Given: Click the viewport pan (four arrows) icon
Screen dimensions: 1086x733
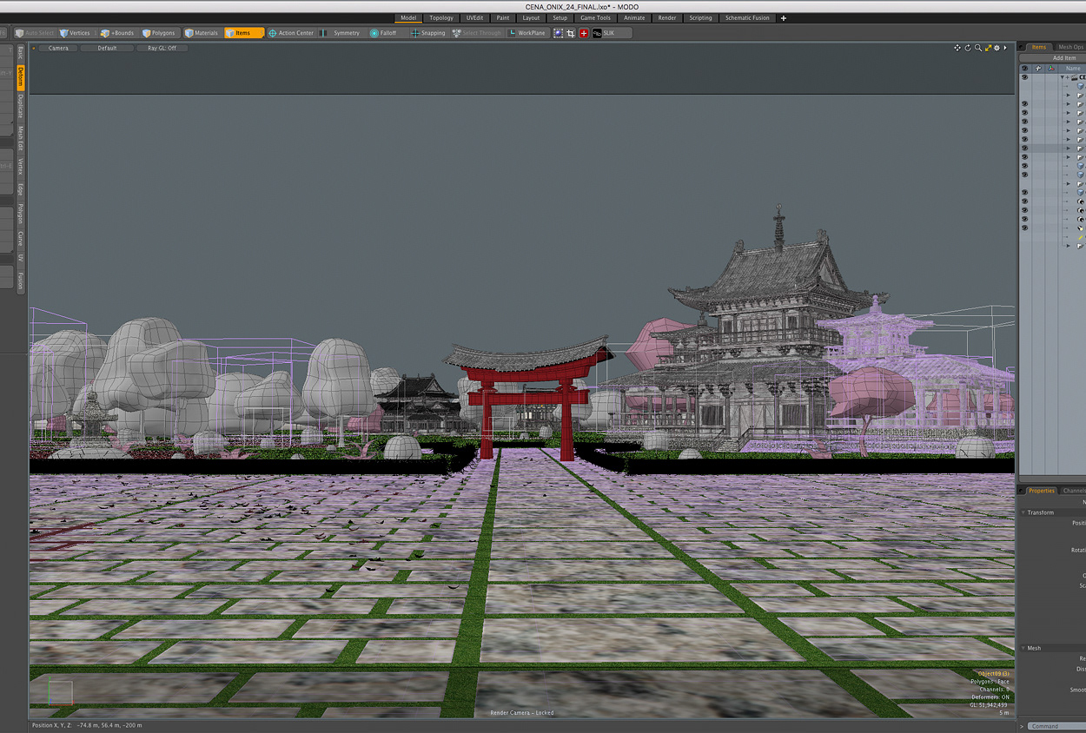Looking at the screenshot, I should coord(957,48).
